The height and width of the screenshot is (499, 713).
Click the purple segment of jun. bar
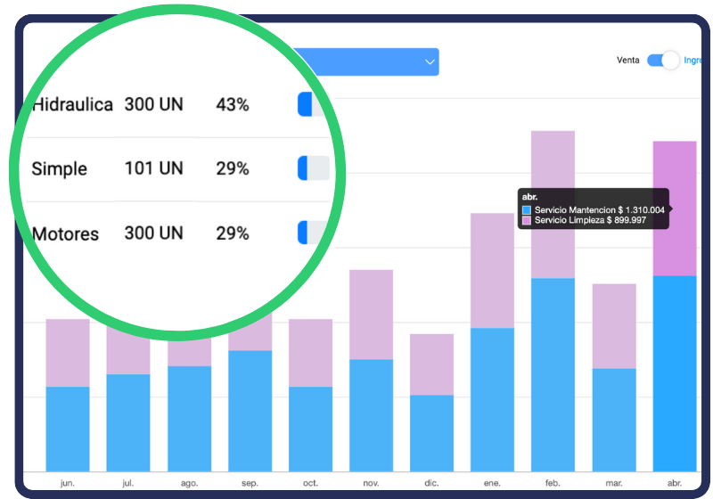pyautogui.click(x=68, y=353)
